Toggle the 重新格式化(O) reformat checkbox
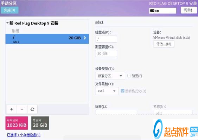The height and width of the screenshot is (140, 198). tap(122, 91)
